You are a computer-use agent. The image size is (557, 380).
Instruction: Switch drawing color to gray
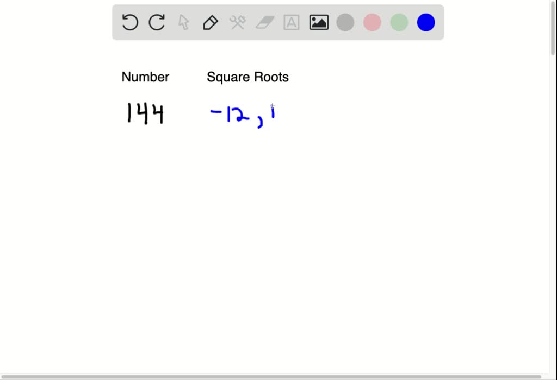(345, 22)
